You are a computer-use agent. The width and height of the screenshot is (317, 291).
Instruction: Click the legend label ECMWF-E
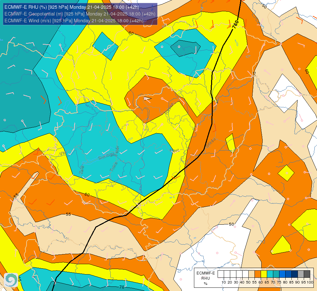pyautogui.click(x=206, y=273)
